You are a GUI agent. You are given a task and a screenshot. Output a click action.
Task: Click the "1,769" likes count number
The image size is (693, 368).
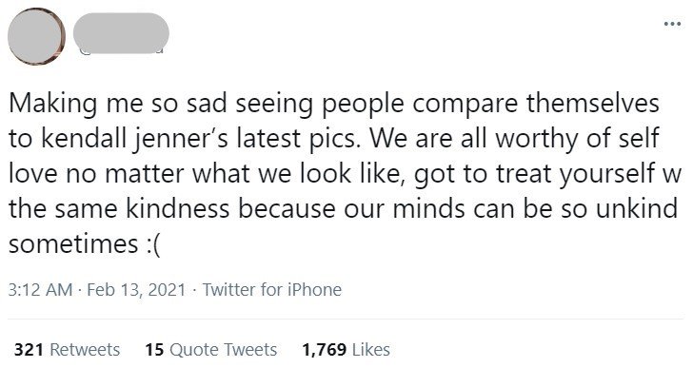(x=324, y=350)
